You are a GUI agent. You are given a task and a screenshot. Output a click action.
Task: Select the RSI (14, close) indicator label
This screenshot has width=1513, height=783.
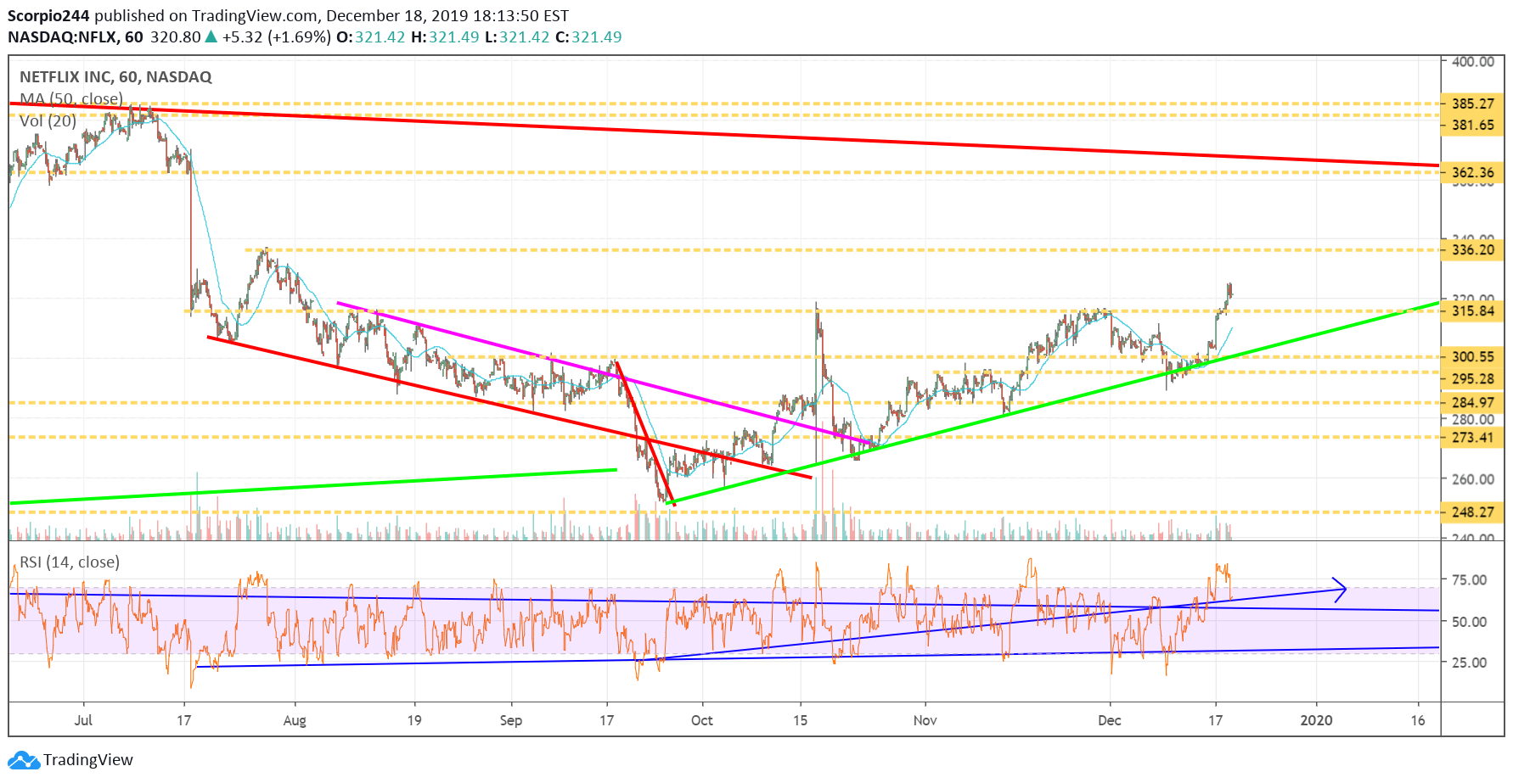pyautogui.click(x=70, y=562)
